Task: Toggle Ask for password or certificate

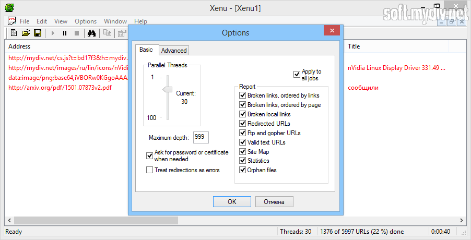Action: pyautogui.click(x=150, y=155)
